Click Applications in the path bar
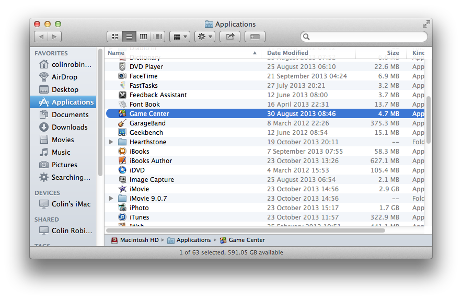 click(189, 240)
